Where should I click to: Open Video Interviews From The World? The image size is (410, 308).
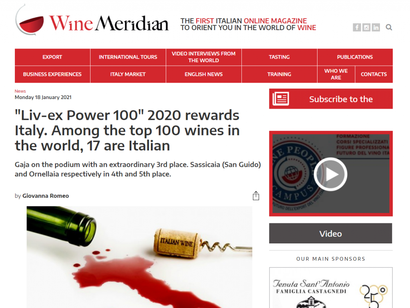tap(203, 57)
